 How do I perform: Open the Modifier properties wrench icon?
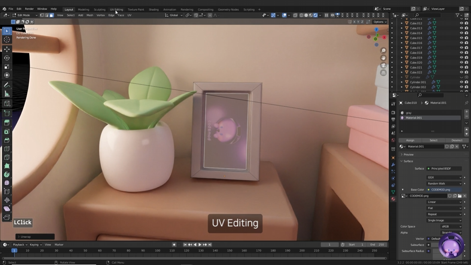tap(393, 164)
